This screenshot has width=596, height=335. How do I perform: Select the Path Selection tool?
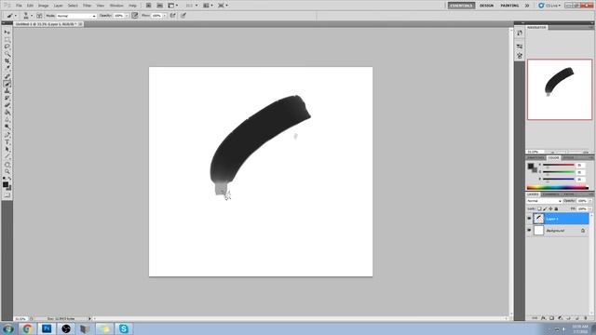[x=7, y=149]
